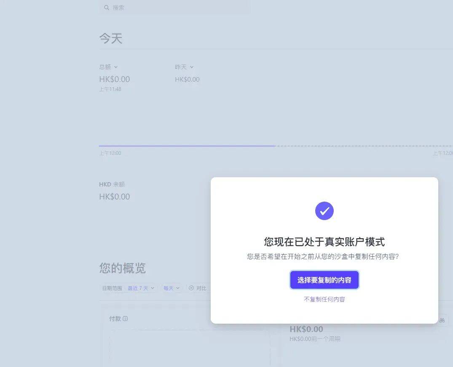Click the 日期范围 label

click(112, 288)
